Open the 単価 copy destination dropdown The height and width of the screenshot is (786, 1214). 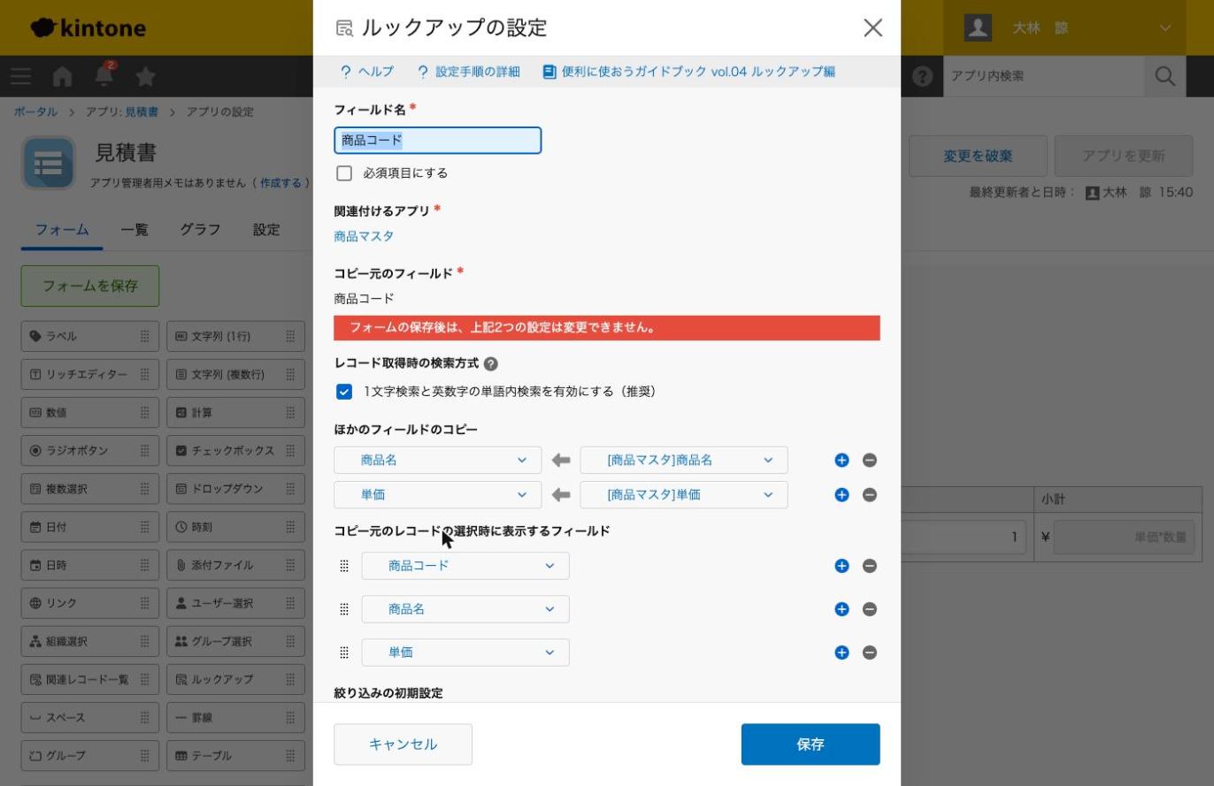pos(438,494)
